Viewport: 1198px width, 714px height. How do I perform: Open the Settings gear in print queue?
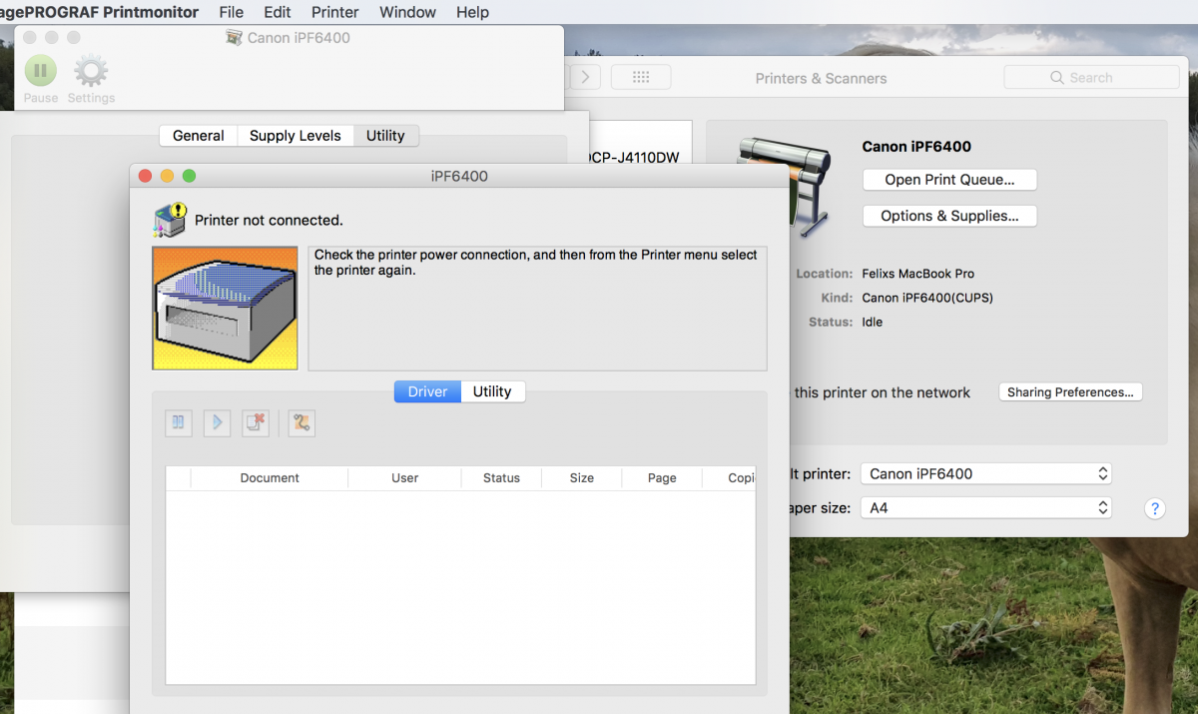(91, 72)
